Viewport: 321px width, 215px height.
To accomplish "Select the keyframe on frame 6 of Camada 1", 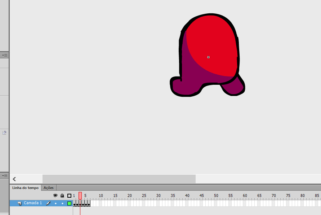I will (89, 204).
